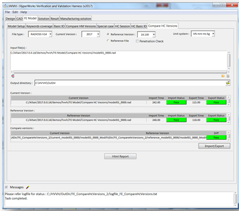Click the pencil icon next to Messages
Image resolution: width=239 pixels, height=211 pixels.
click(27, 187)
